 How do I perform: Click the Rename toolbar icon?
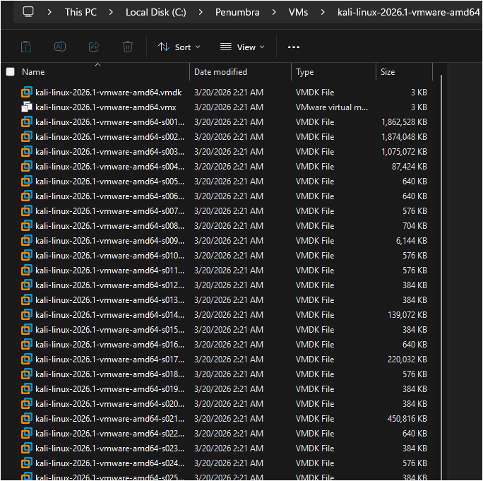60,47
